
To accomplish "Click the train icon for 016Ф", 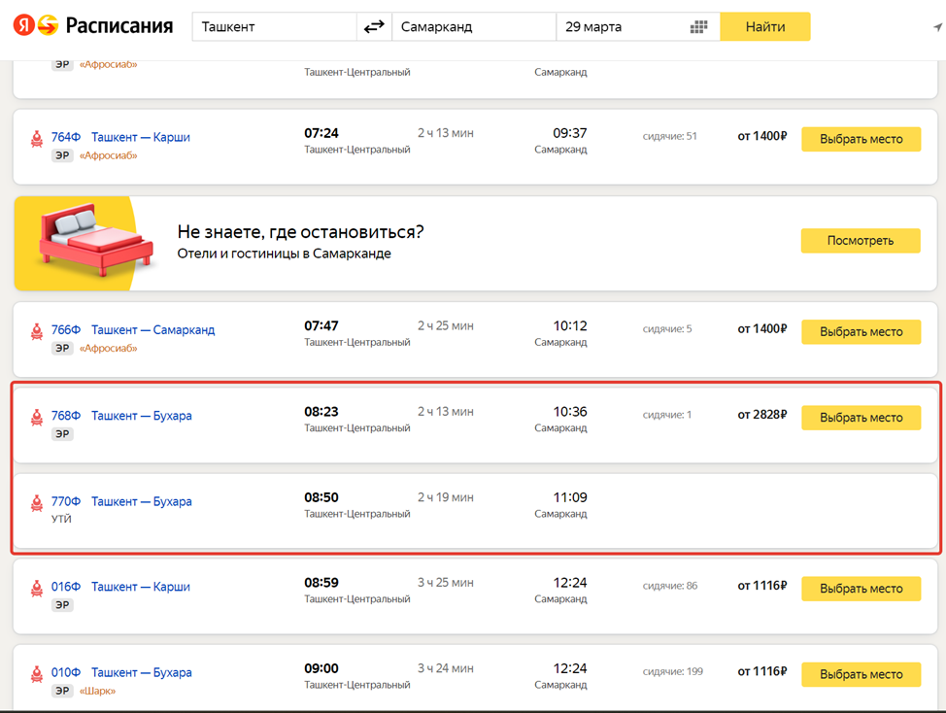I will [x=37, y=588].
